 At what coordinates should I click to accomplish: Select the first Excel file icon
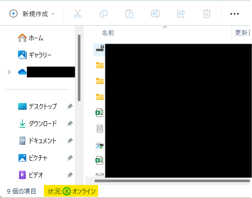[x=99, y=113]
